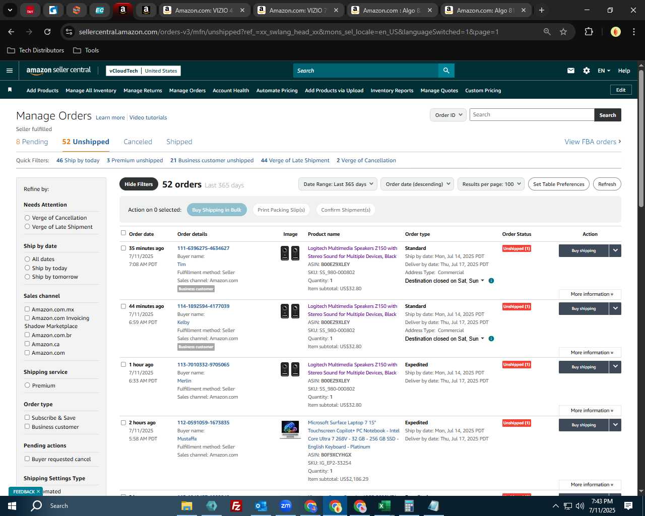Toggle the select-all orders checkbox
Viewport: 645px width, 516px height.
(x=123, y=233)
